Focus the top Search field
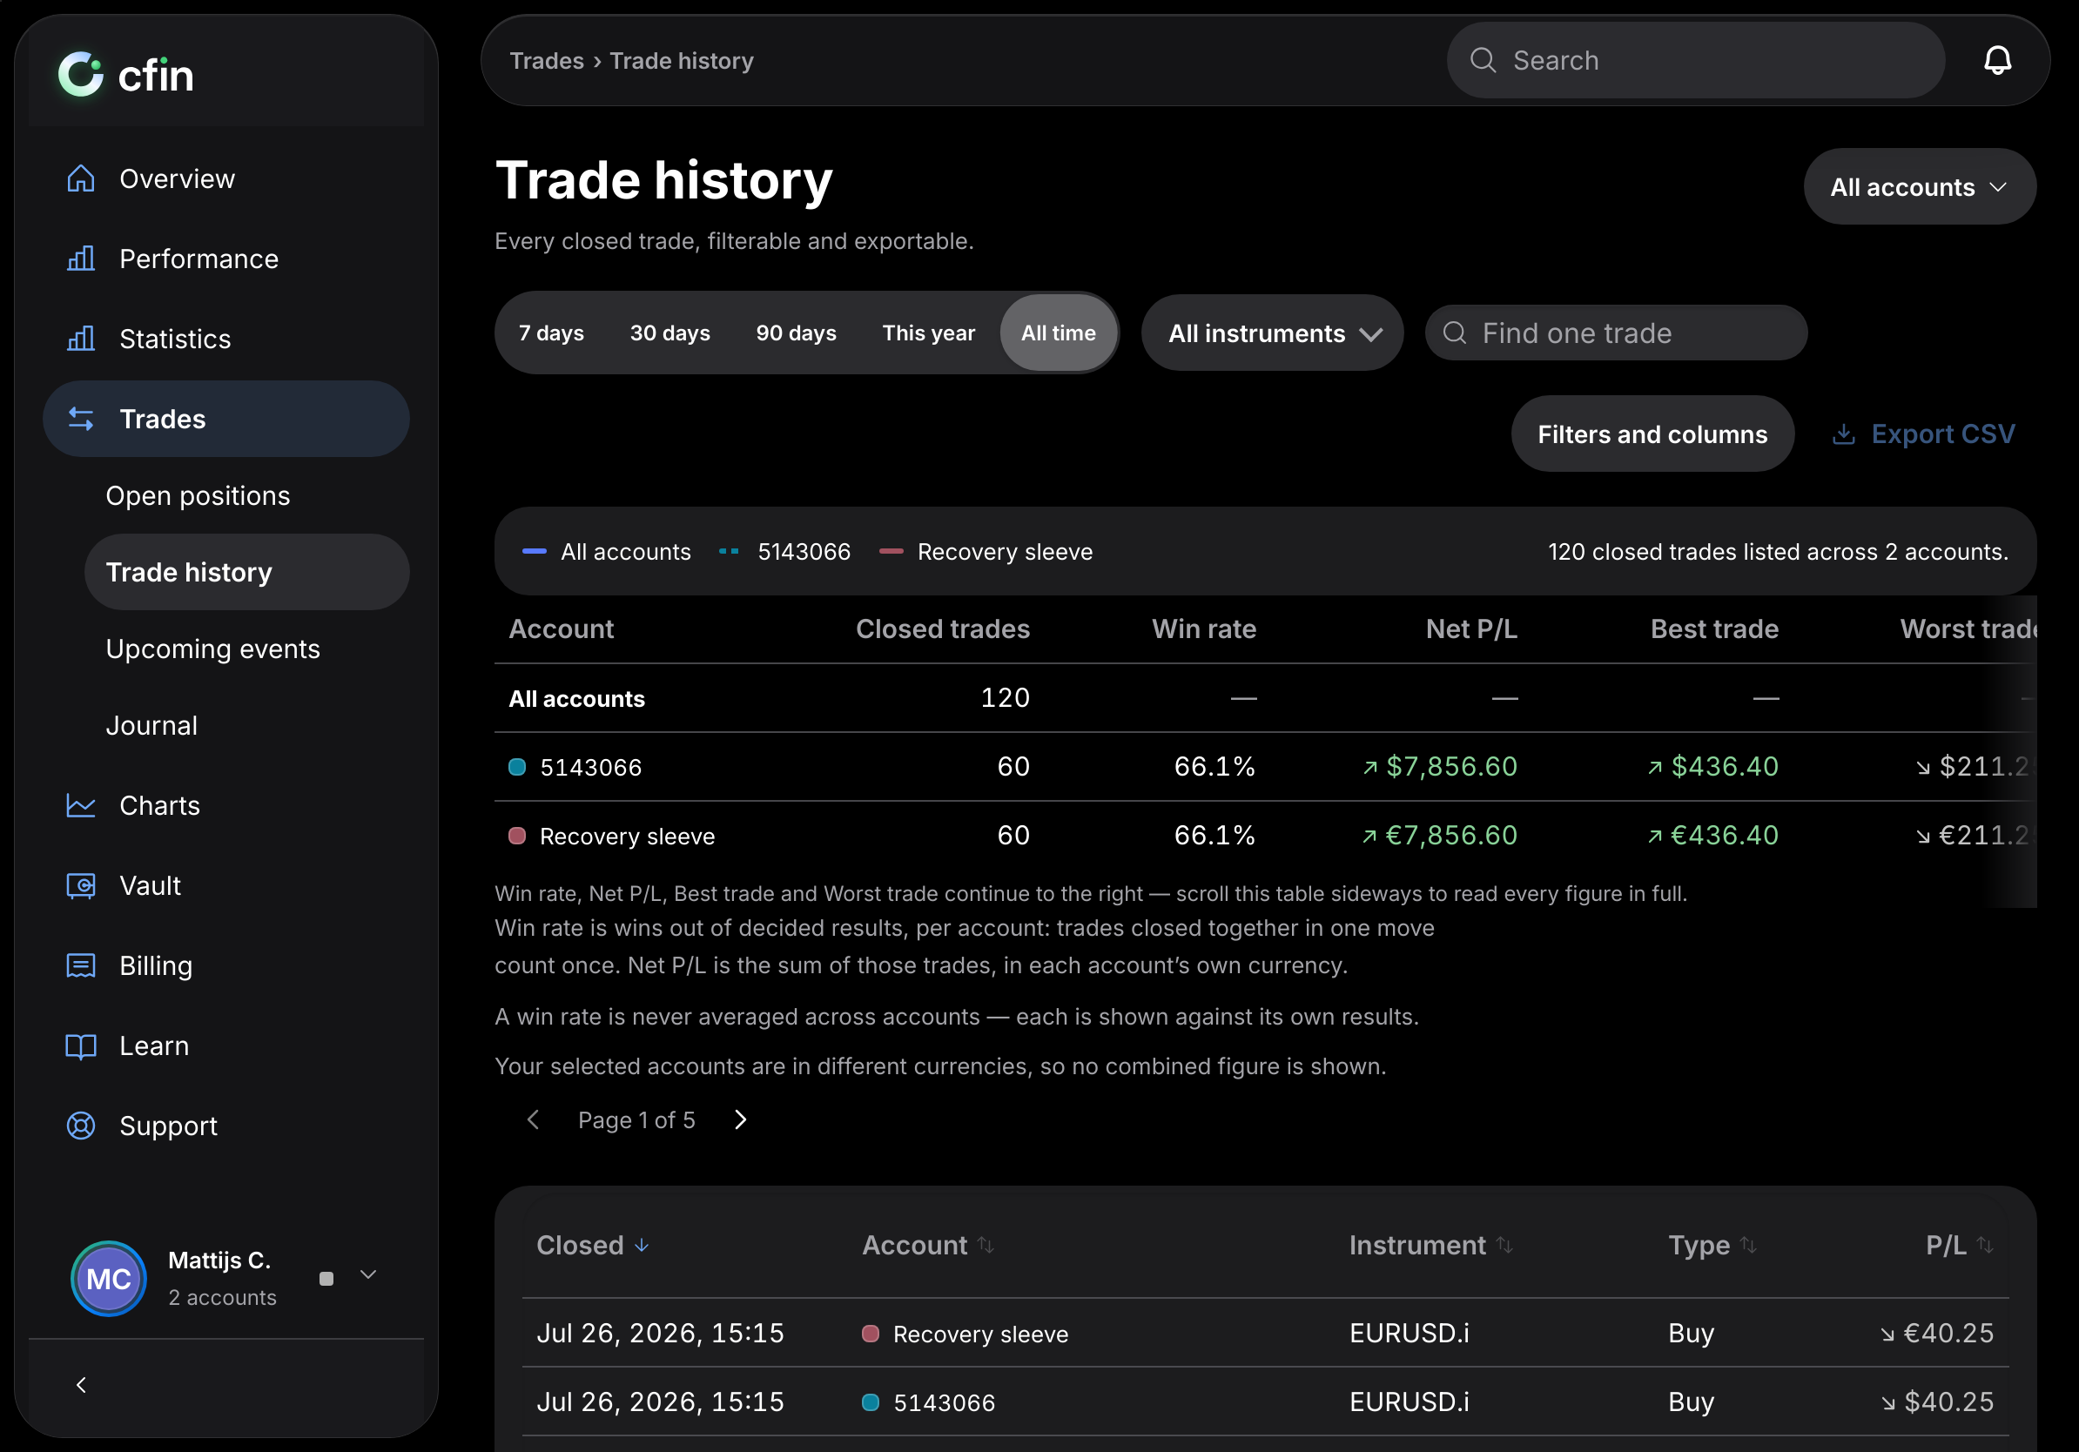The width and height of the screenshot is (2079, 1452). click(x=1695, y=61)
